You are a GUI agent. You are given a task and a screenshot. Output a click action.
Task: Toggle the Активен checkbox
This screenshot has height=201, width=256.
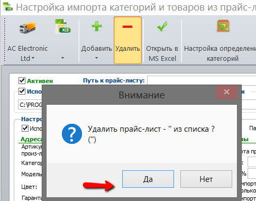[22, 80]
